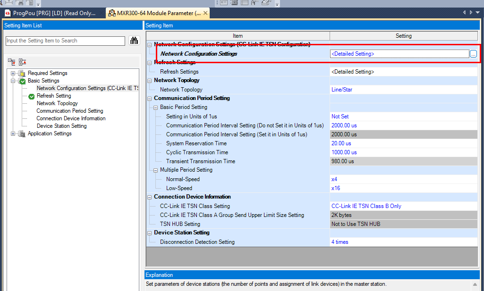Open the Refresh Settings Detailed Setting cell

coord(353,72)
